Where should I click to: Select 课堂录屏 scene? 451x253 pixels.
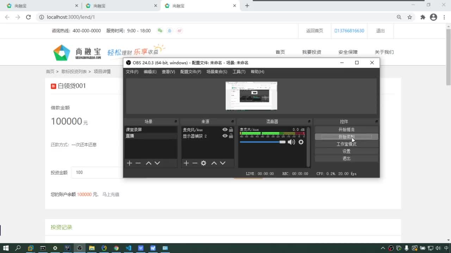pyautogui.click(x=151, y=130)
